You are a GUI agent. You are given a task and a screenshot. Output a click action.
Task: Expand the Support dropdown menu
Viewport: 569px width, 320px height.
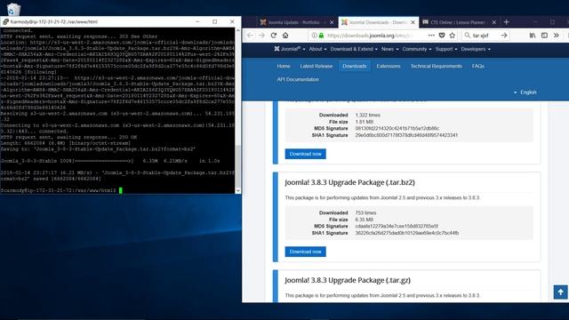click(x=446, y=49)
